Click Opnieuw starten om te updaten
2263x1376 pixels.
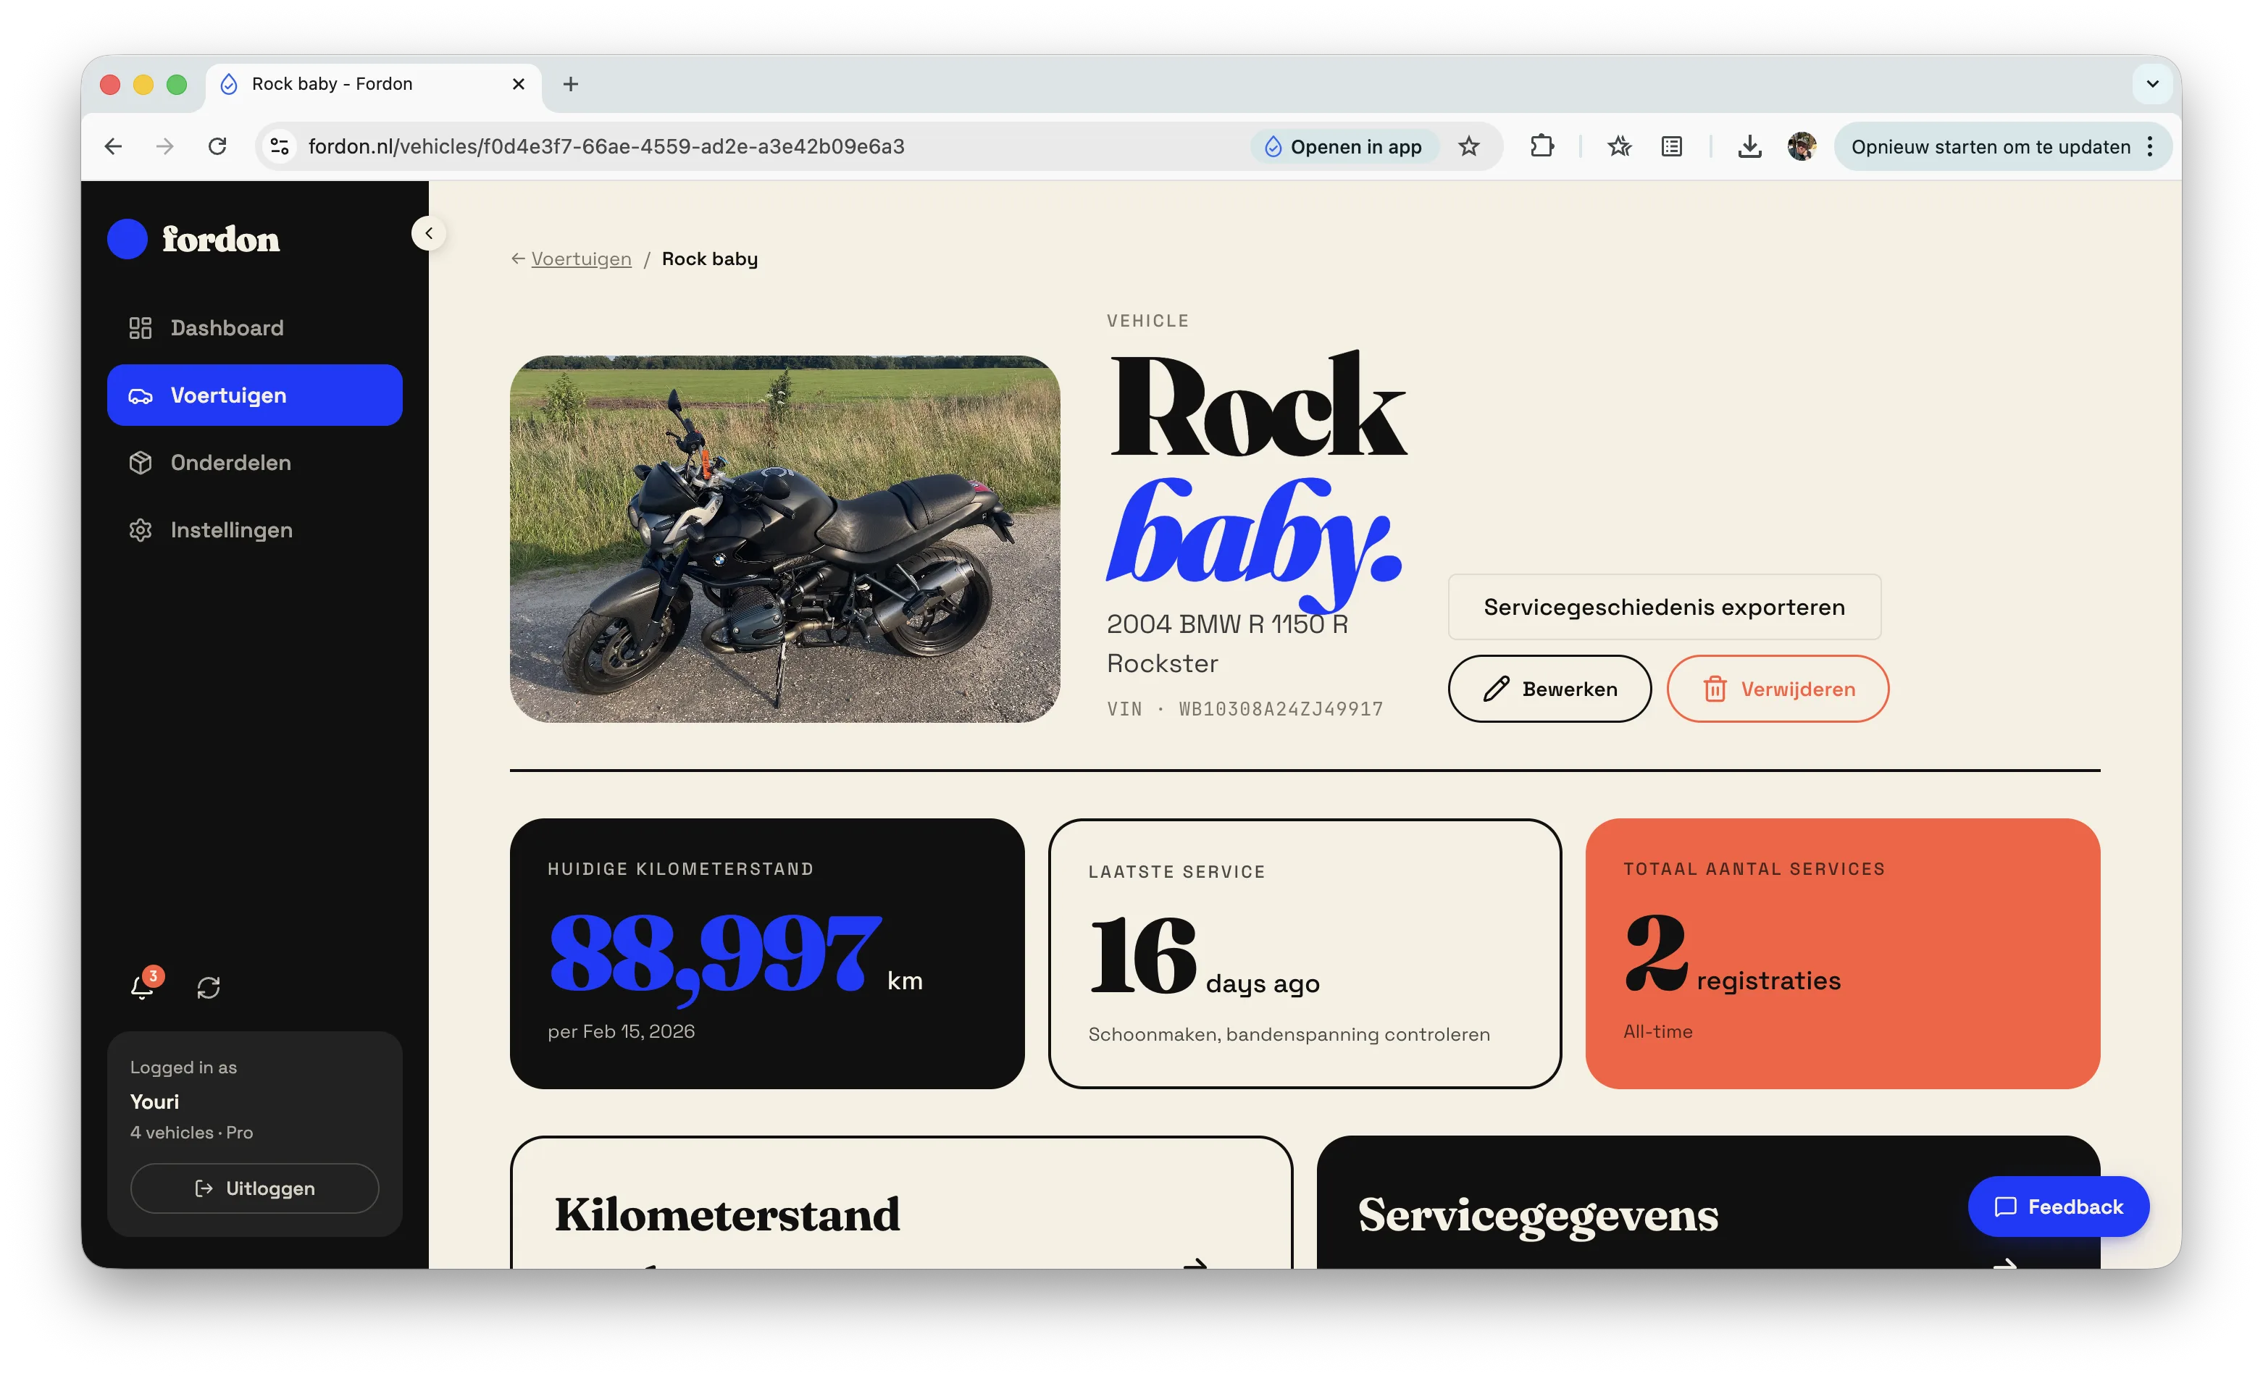[x=1990, y=147]
